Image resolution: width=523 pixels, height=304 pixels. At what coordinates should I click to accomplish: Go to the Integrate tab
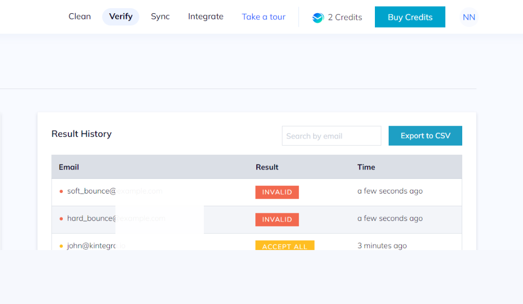click(205, 17)
